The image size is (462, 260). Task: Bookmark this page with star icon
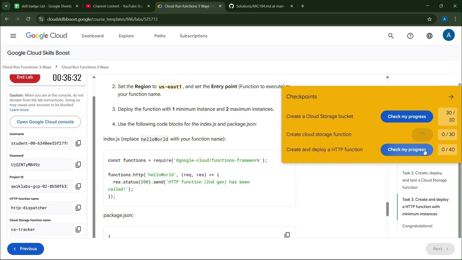point(430,19)
